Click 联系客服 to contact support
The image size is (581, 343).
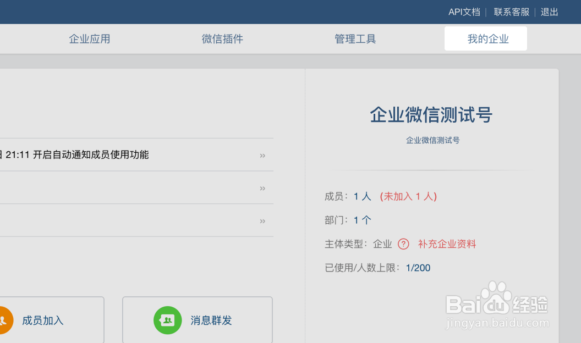pos(511,11)
